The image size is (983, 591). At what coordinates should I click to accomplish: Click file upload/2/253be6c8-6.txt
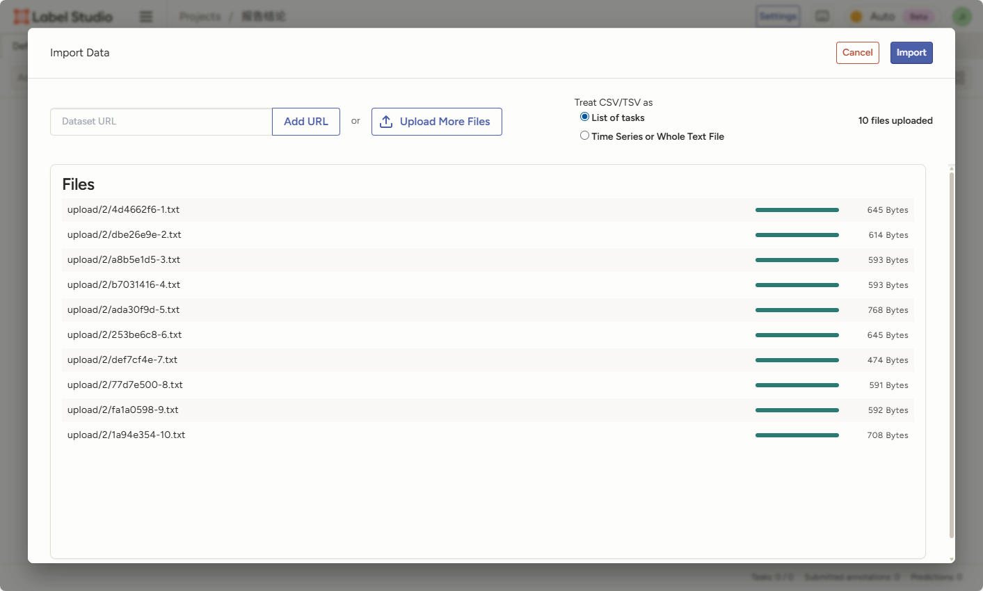[x=125, y=334]
